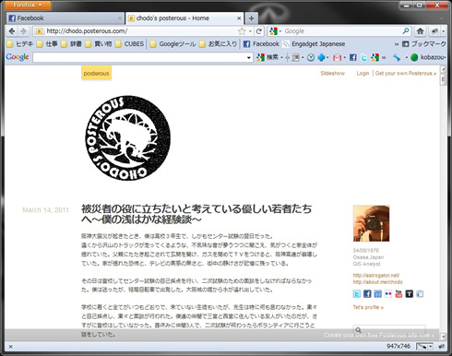Open the Firefox application menu
This screenshot has width=452, height=356.
[x=28, y=5]
